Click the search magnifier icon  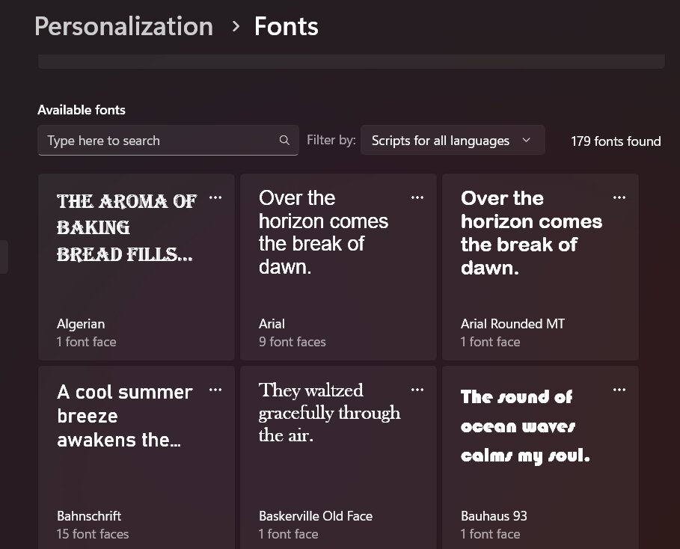coord(284,140)
